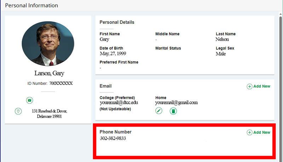Delete the Home email with the trash icon
The width and height of the screenshot is (283, 162).
[x=173, y=111]
